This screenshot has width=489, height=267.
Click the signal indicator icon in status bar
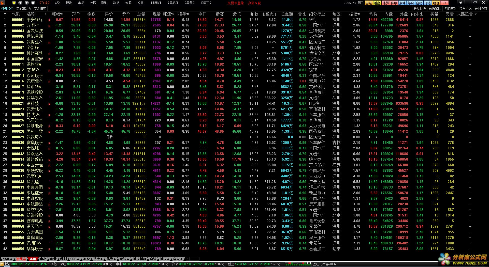297,264
